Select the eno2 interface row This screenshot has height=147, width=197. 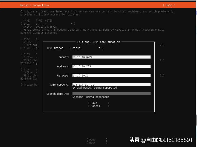[29, 39]
